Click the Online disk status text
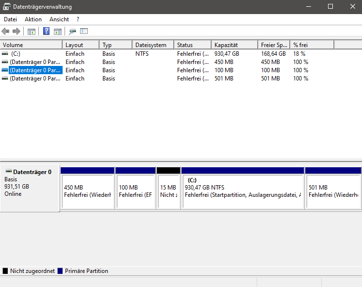The width and height of the screenshot is (362, 287). tap(13, 194)
